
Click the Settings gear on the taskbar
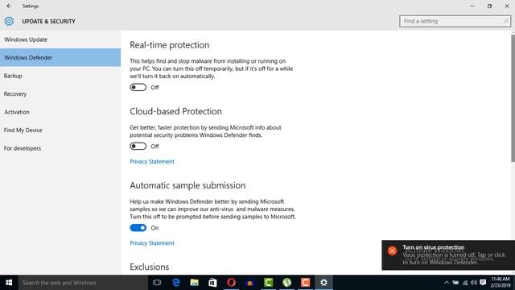(323, 283)
